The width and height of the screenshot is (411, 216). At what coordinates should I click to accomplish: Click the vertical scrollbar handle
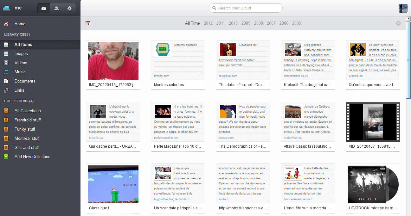click(x=408, y=60)
